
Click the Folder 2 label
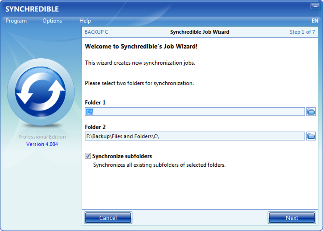[x=95, y=127]
